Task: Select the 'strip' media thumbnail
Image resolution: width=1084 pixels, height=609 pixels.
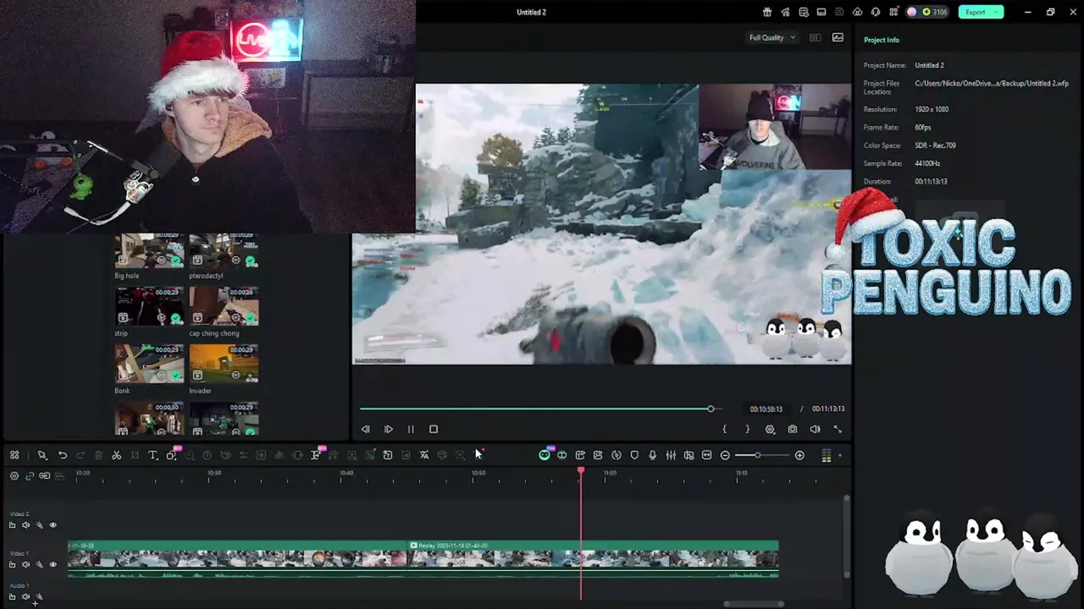Action: point(149,306)
